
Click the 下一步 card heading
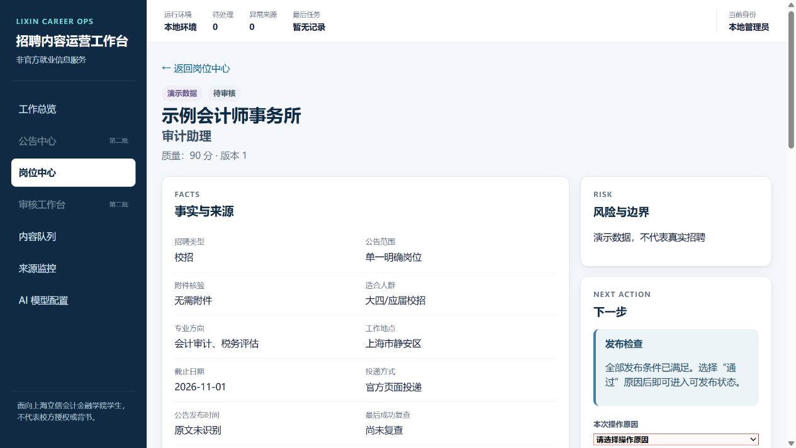click(610, 312)
